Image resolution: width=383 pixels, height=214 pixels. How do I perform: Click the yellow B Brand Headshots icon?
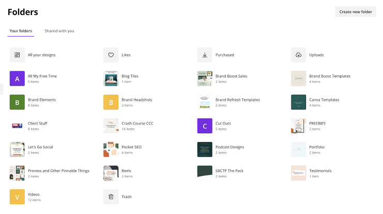(x=111, y=102)
